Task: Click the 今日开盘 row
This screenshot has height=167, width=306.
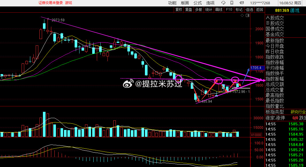Action: (x=275, y=46)
